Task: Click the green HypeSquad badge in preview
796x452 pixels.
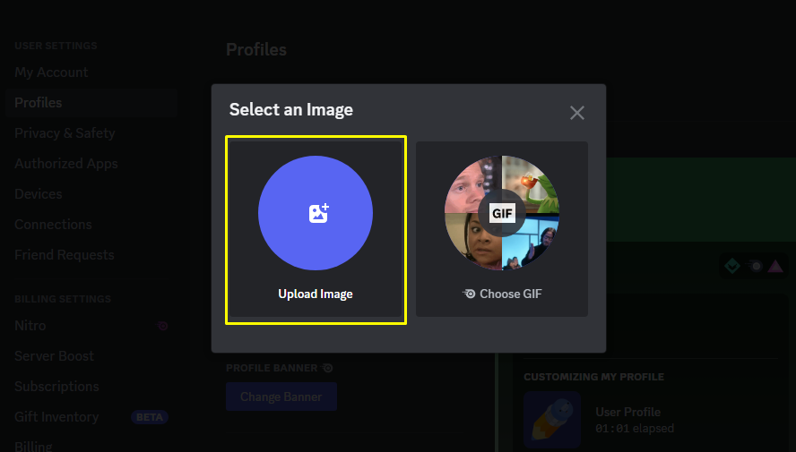Action: (732, 266)
